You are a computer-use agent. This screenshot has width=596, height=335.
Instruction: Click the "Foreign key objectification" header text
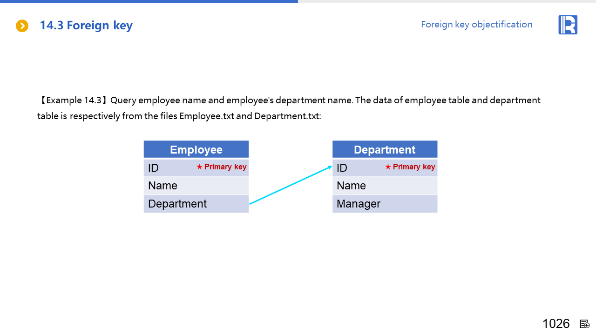tap(476, 24)
